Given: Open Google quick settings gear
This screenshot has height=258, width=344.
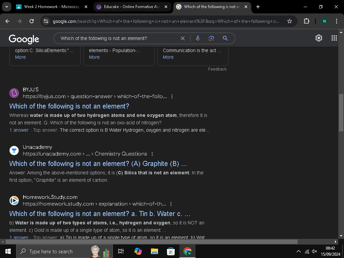Looking at the screenshot, I should coord(319,38).
